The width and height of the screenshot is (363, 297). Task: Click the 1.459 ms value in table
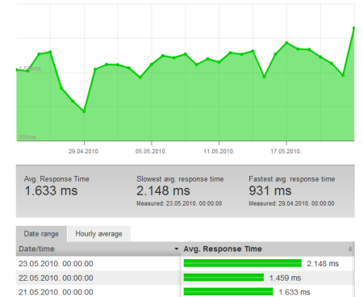tap(285, 278)
